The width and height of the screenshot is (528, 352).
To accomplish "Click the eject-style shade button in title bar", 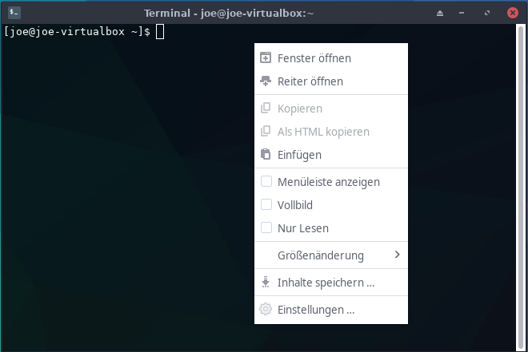I will point(439,14).
